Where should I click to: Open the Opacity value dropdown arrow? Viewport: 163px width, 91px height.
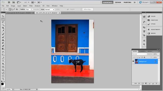click(x=158, y=54)
